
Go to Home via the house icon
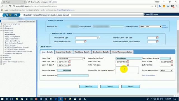click(x=145, y=14)
